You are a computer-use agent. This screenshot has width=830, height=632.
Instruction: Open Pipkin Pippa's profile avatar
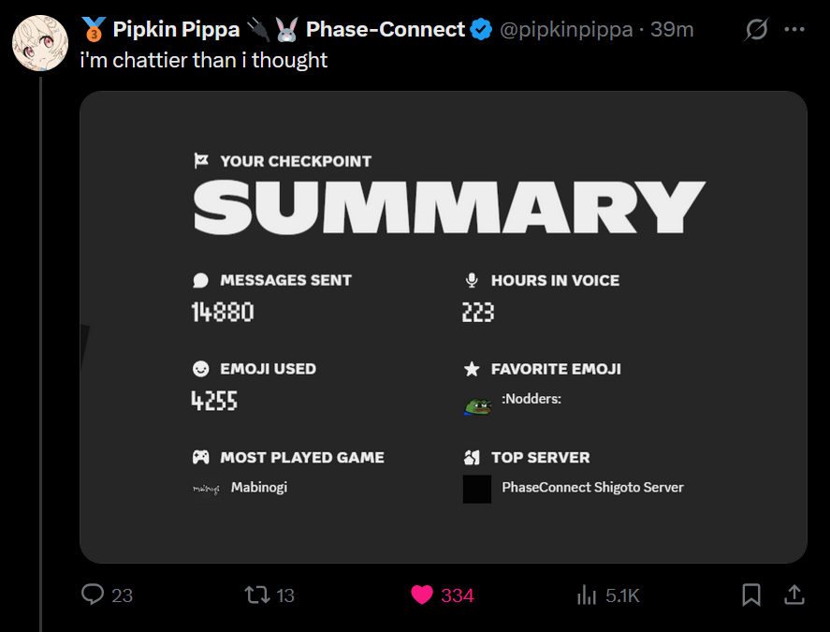coord(39,42)
